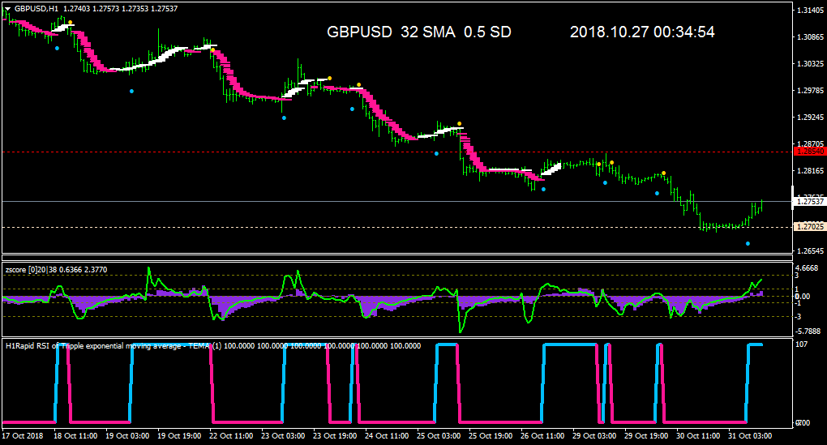Image resolution: width=827 pixels, height=445 pixels.
Task: Click the 1.27025 dashed-line price label
Action: click(x=810, y=227)
